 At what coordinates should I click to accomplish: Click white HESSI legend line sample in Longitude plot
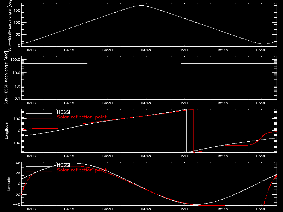[x=39, y=113]
